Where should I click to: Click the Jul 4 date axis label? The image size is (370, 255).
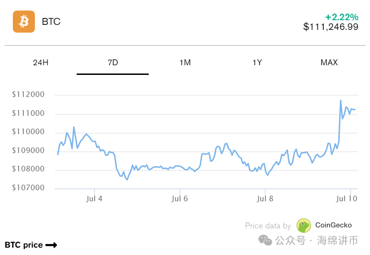click(94, 199)
